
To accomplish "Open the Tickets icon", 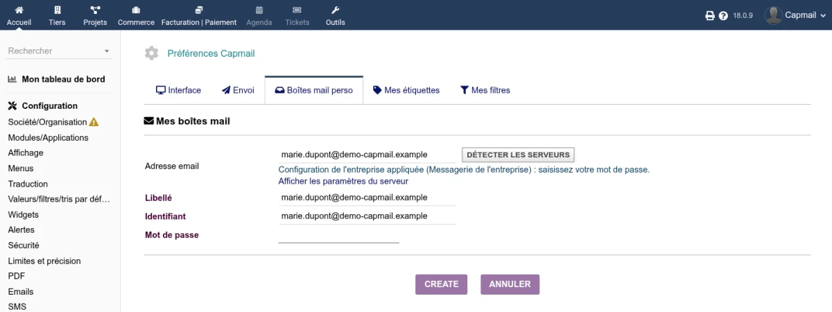I will pyautogui.click(x=297, y=10).
